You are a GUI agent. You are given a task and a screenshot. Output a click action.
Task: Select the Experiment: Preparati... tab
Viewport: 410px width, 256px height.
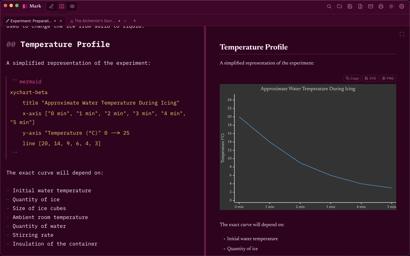point(31,21)
